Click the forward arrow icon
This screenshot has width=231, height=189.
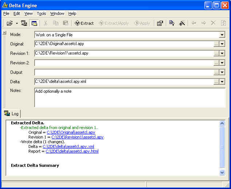pyautogui.click(x=204, y=23)
